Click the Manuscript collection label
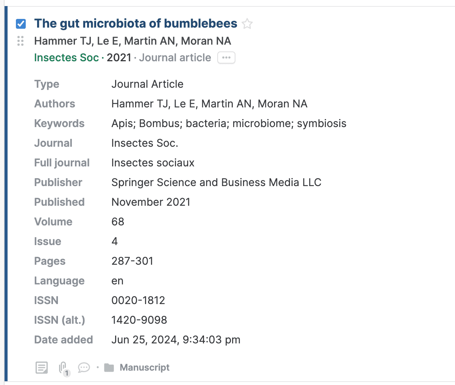The height and width of the screenshot is (385, 455). 145,367
